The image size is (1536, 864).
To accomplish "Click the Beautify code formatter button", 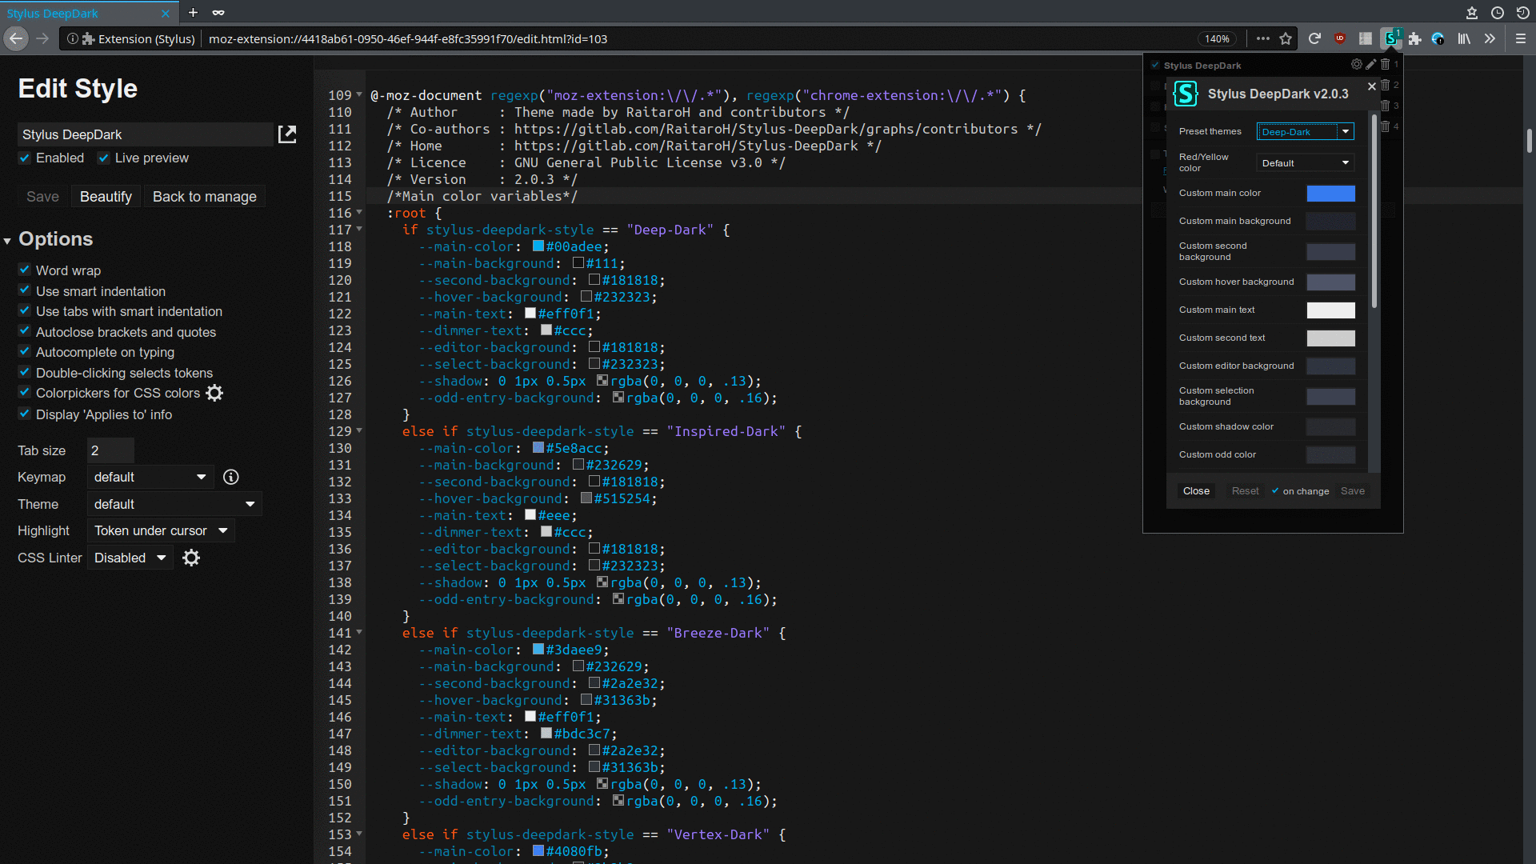I will coord(105,196).
